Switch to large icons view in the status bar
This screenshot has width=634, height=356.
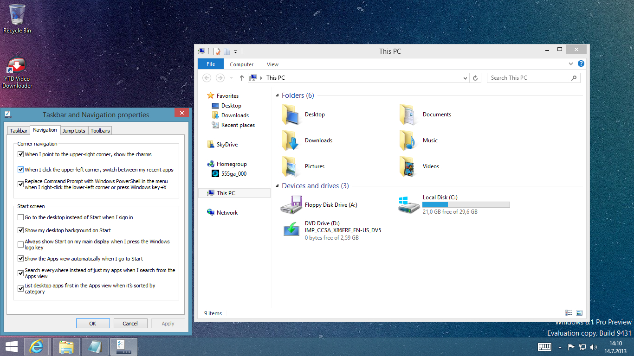coord(579,313)
